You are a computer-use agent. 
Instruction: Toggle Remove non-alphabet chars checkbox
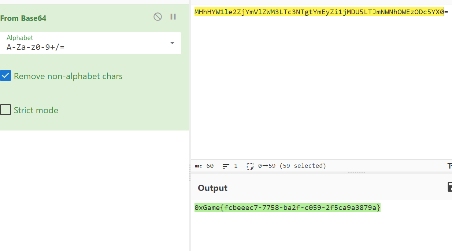(5, 76)
